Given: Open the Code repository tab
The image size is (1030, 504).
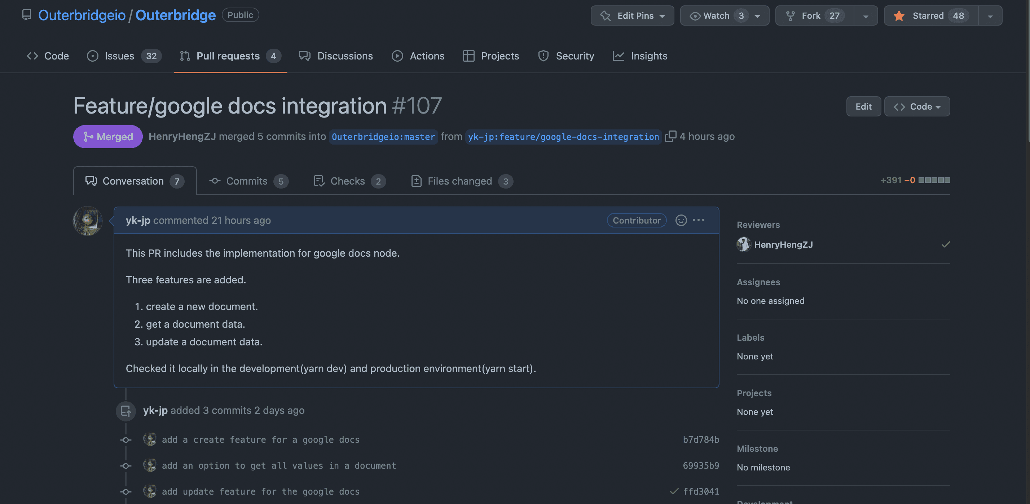Looking at the screenshot, I should (x=48, y=56).
